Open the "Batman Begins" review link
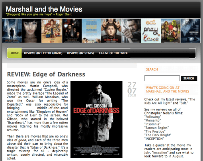203x161 pixels. (x=156, y=128)
